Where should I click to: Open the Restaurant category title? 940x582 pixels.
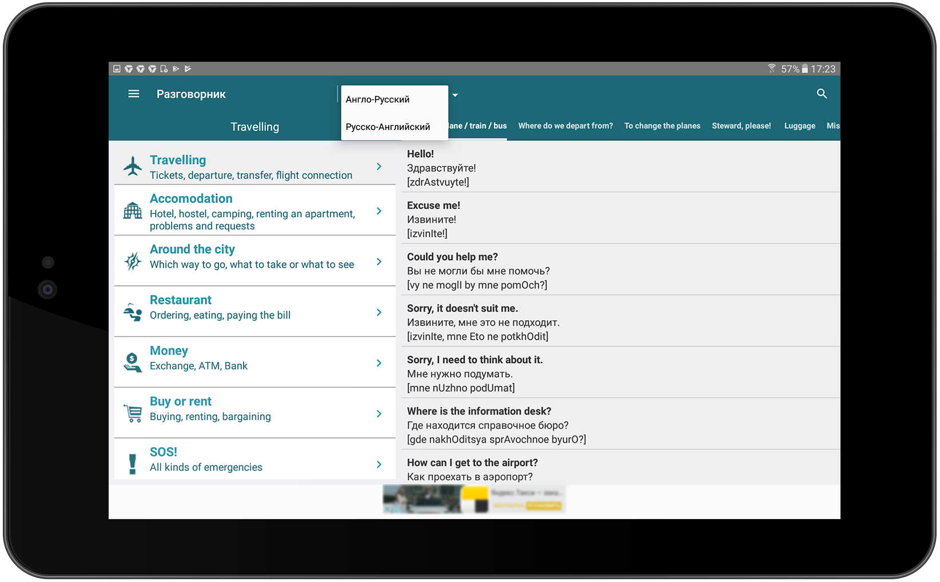181,300
